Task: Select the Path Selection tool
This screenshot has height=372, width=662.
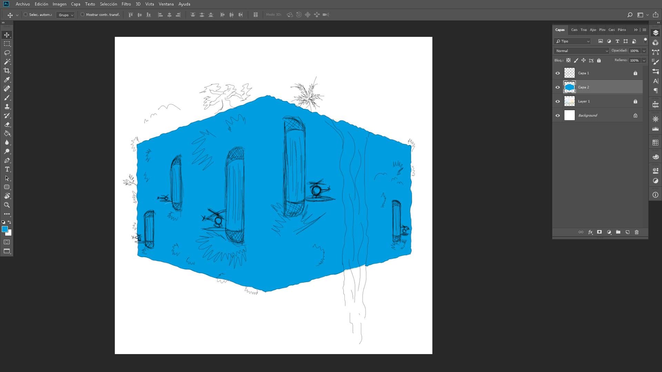Action: 7,178
